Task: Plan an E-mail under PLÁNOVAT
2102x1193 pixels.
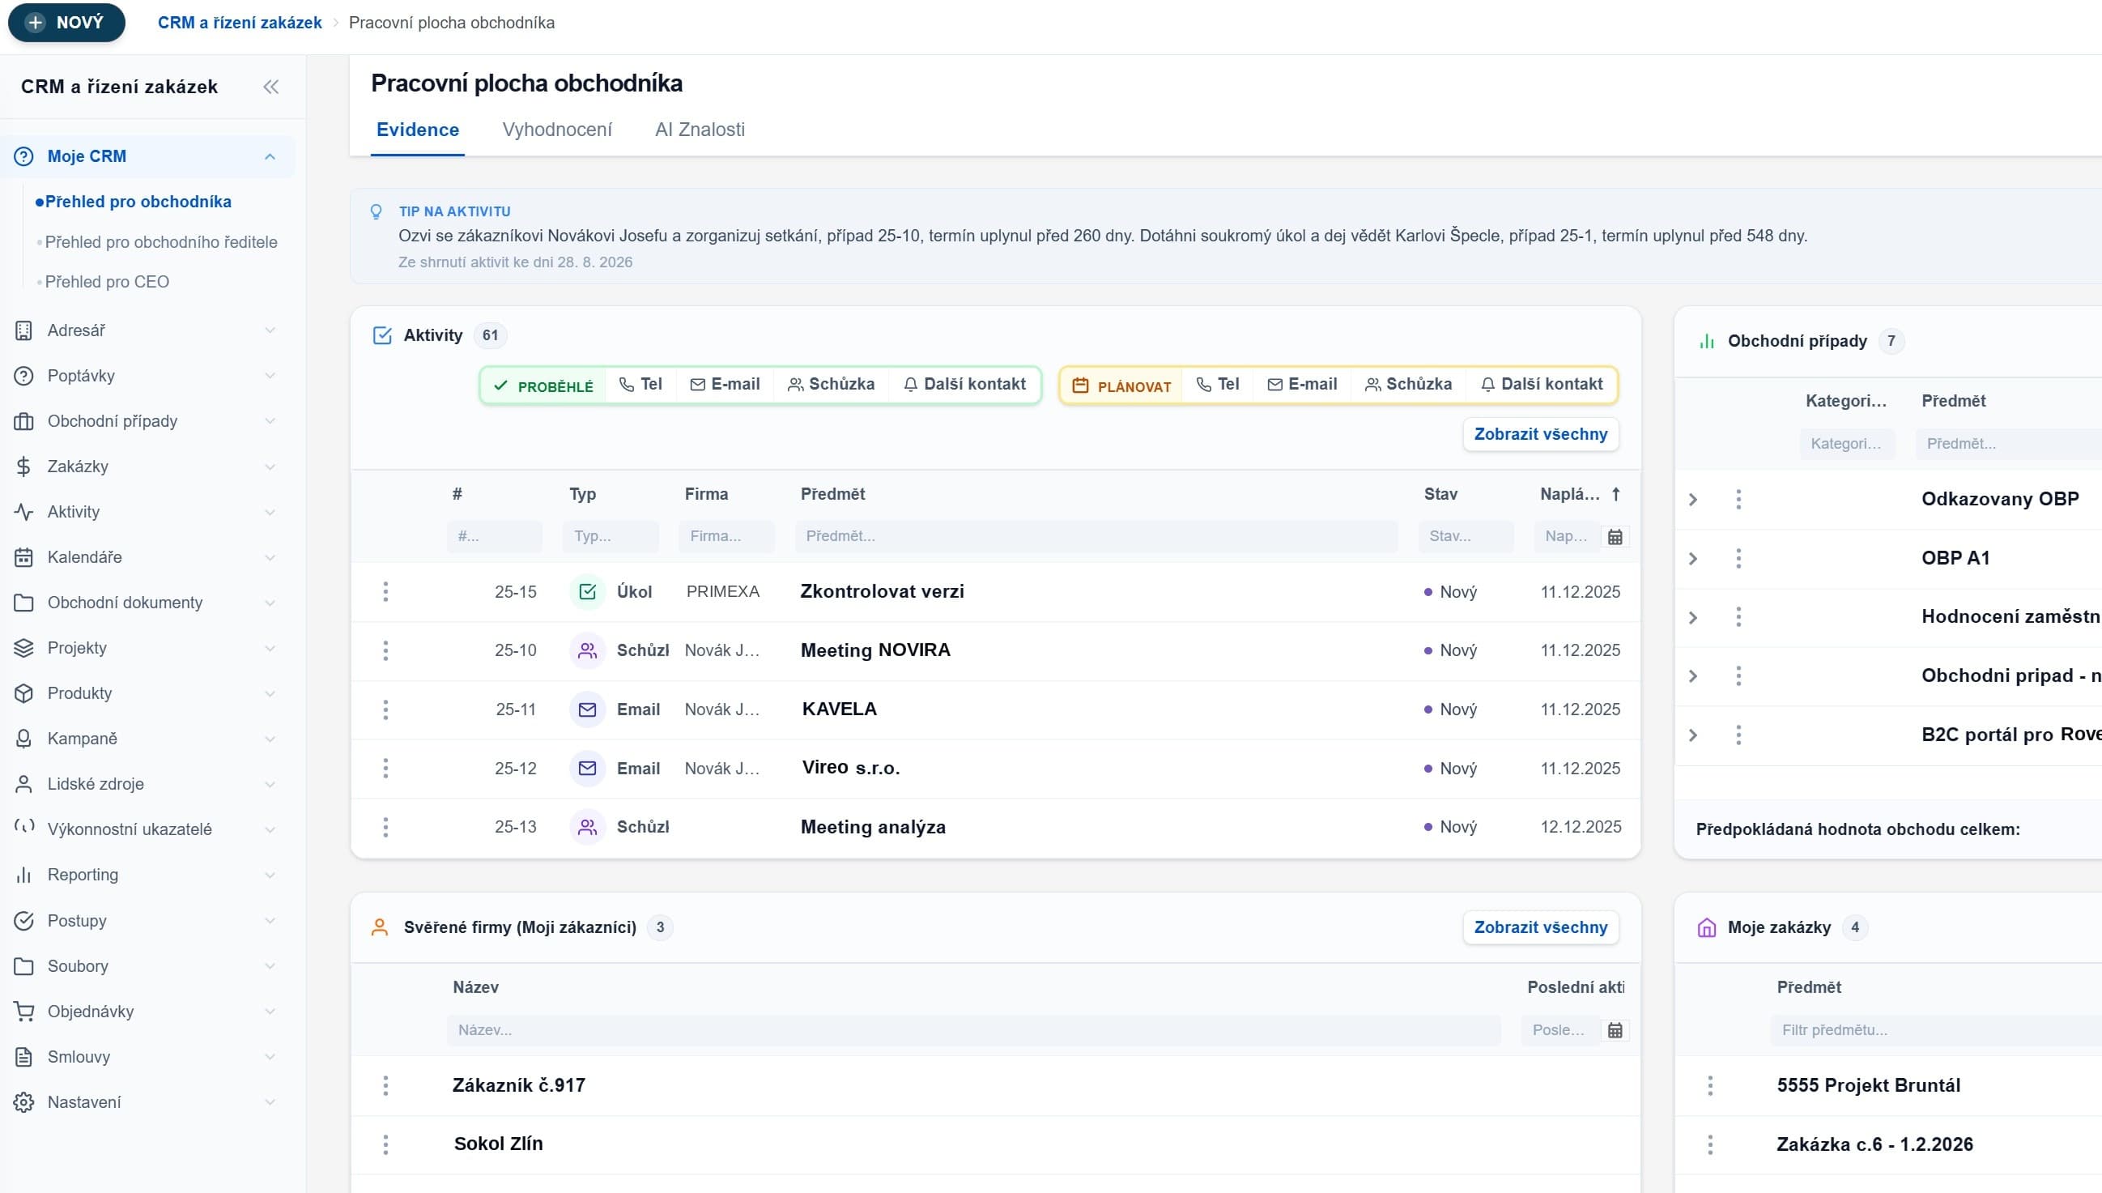Action: (x=1302, y=384)
